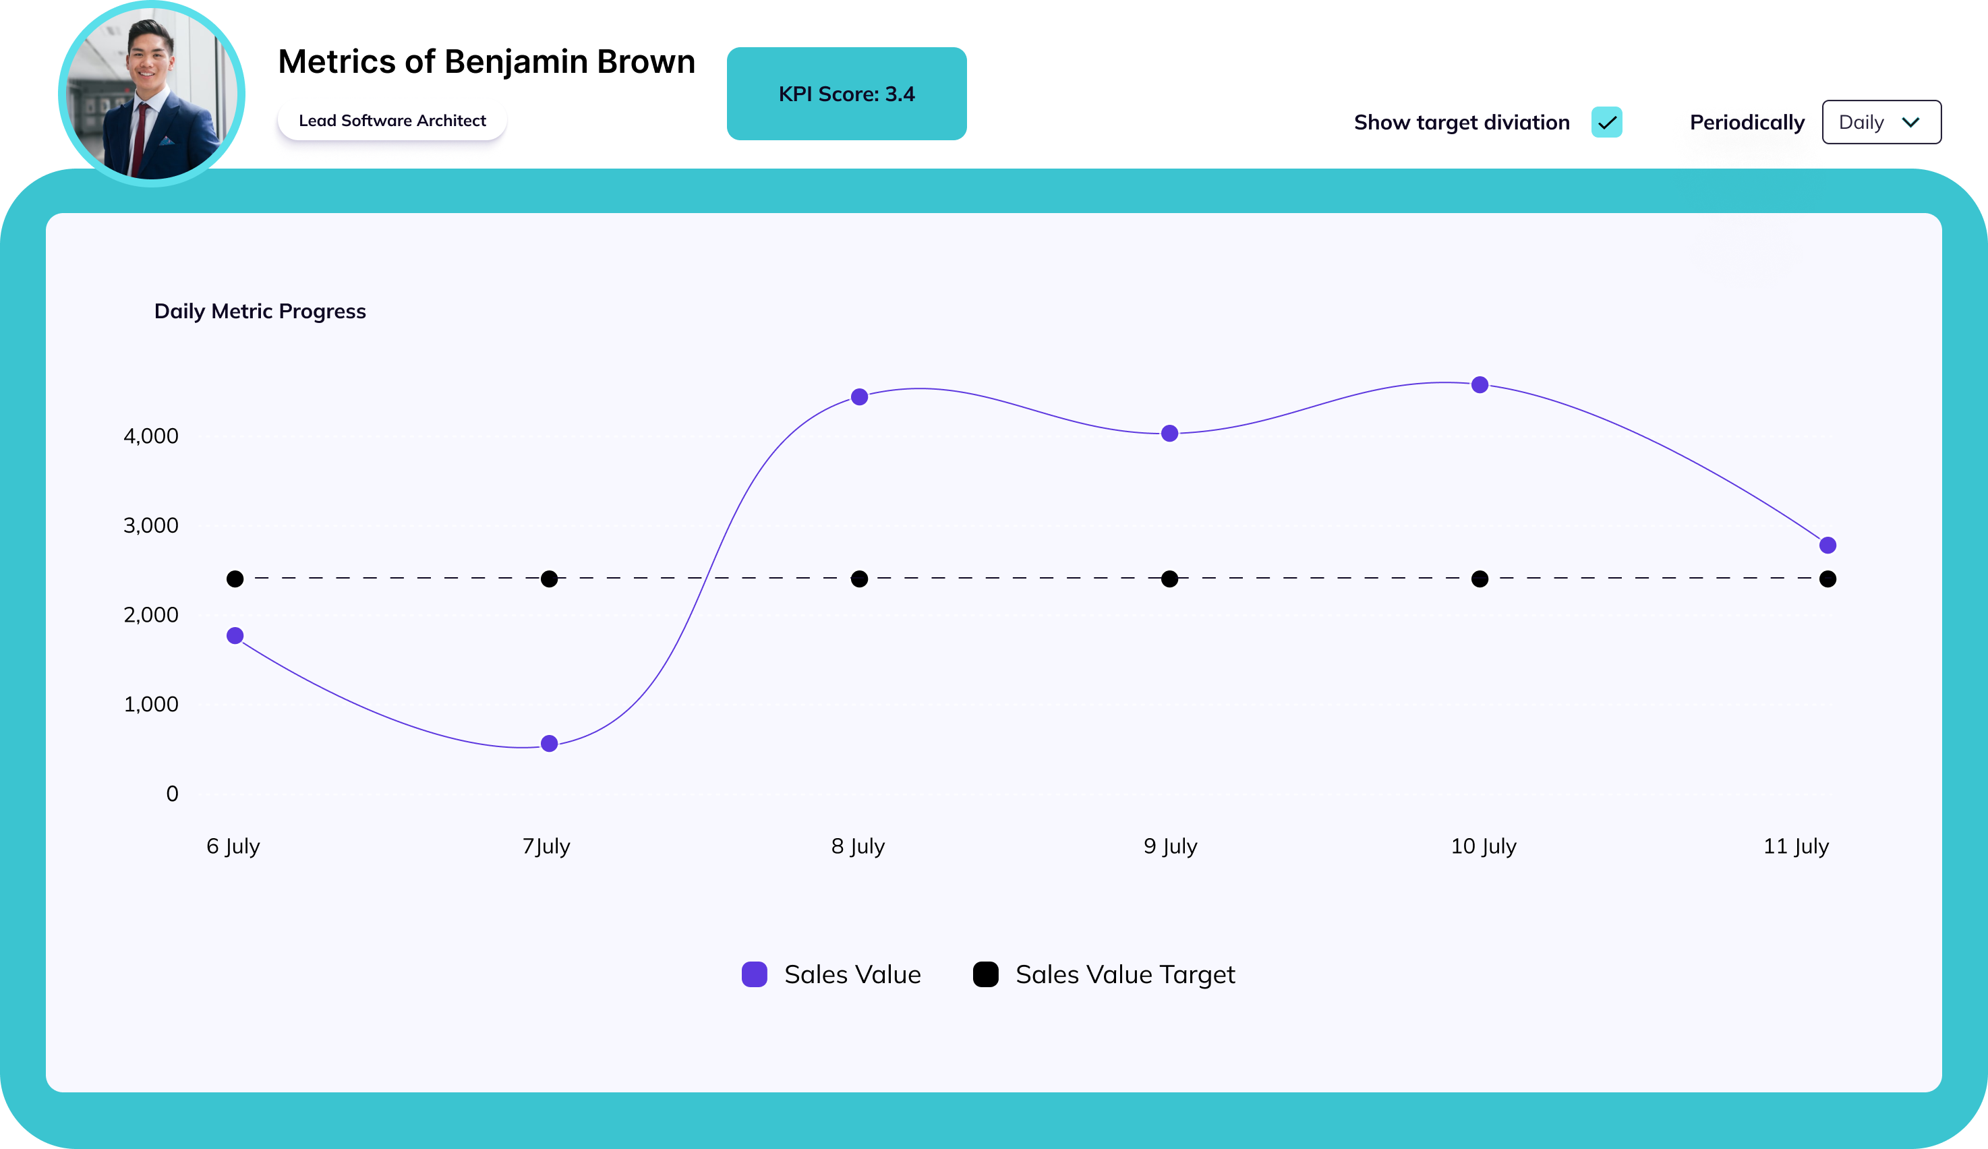Click the Lead Software Architect role badge
1988x1149 pixels.
point(392,121)
